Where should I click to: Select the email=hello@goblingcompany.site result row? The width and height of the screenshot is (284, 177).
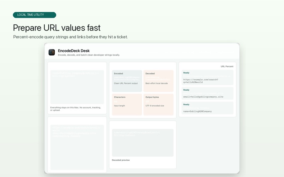coord(207,93)
